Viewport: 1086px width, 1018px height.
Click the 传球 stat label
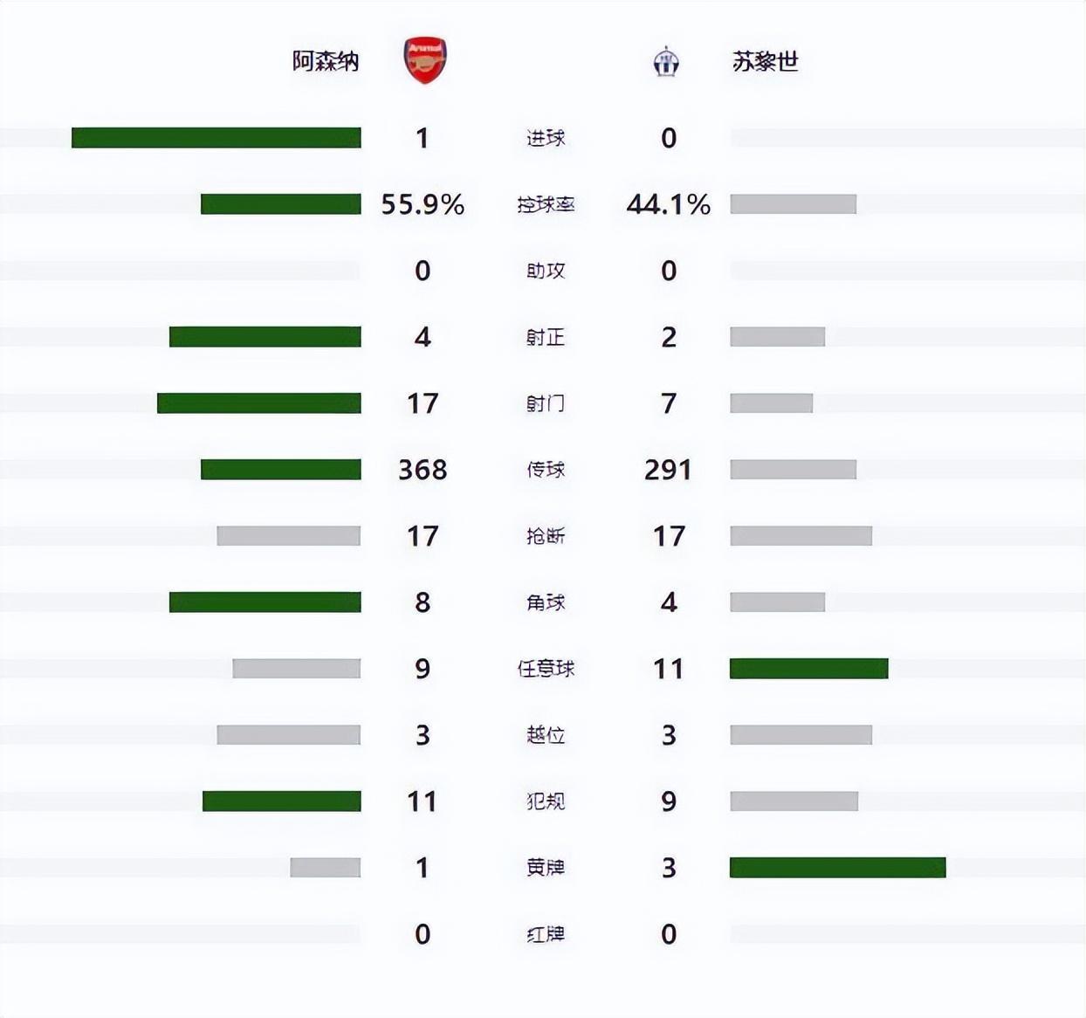[x=546, y=470]
